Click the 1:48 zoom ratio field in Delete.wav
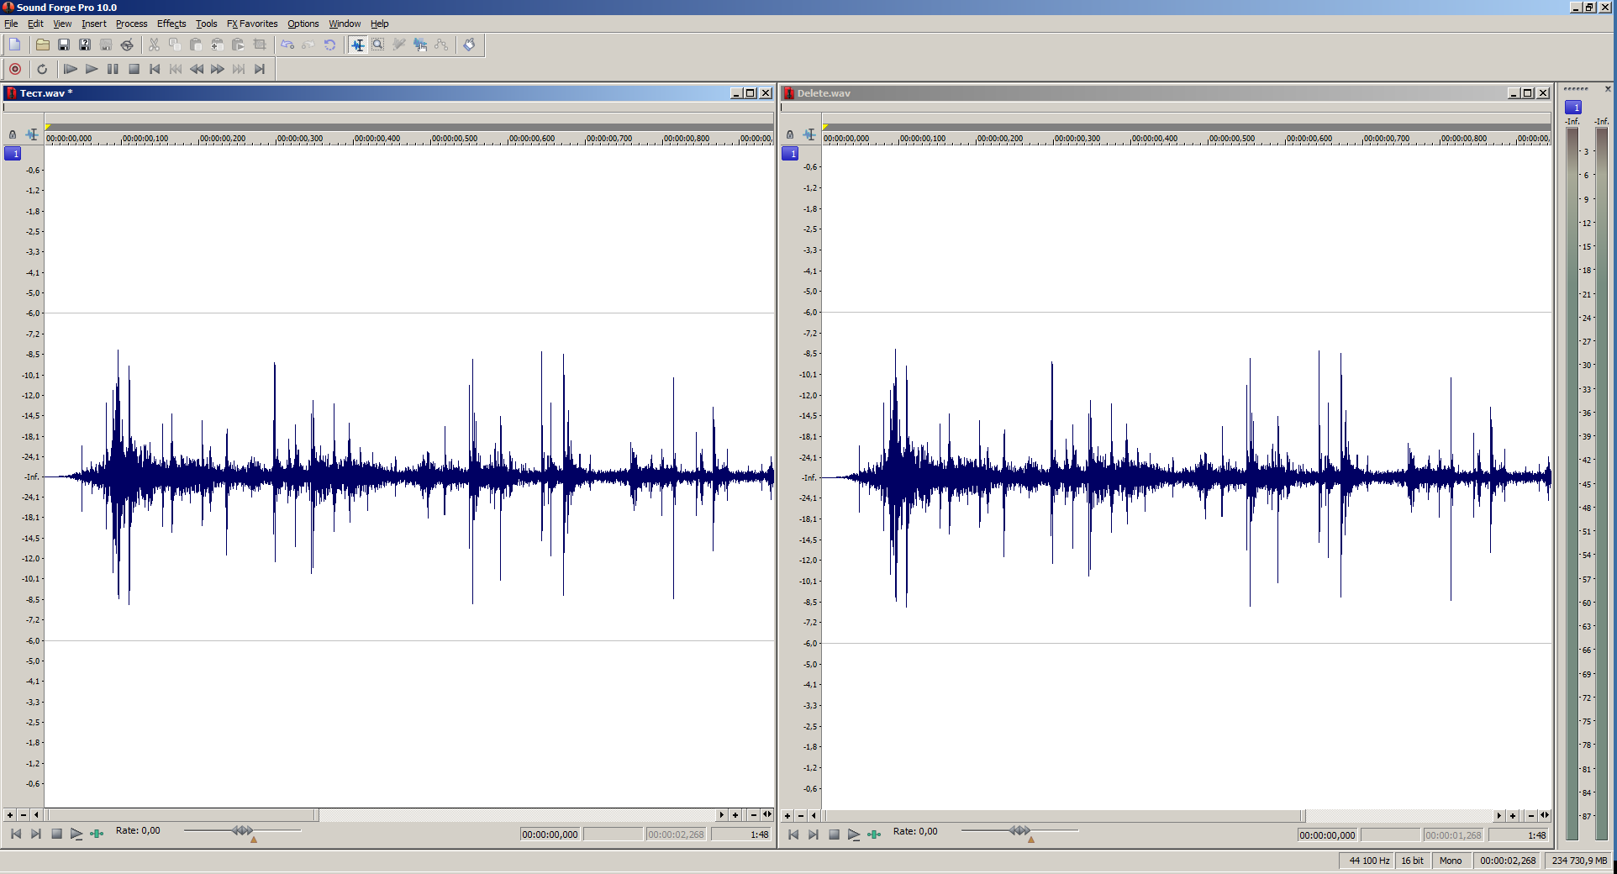1617x874 pixels. [1518, 835]
